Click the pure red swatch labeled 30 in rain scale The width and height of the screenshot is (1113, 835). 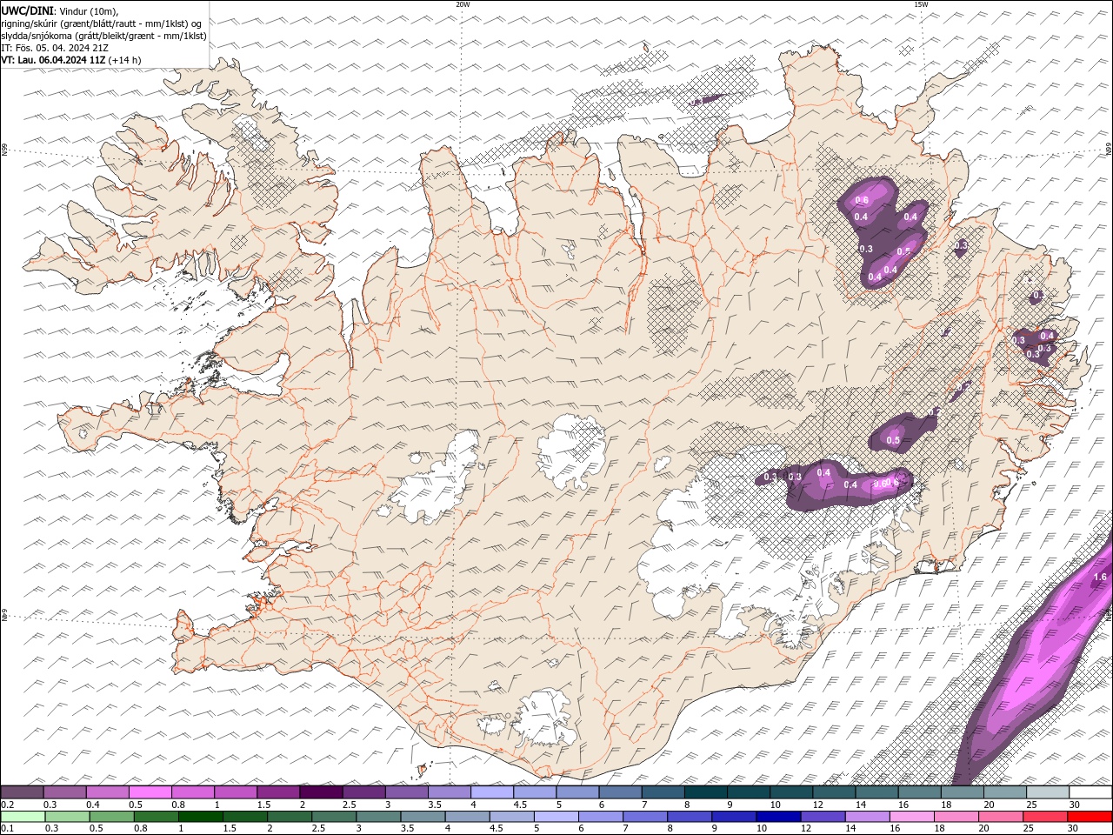click(x=1090, y=817)
